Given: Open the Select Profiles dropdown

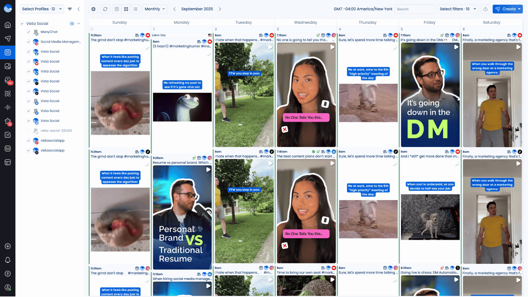Looking at the screenshot, I should 42,9.
